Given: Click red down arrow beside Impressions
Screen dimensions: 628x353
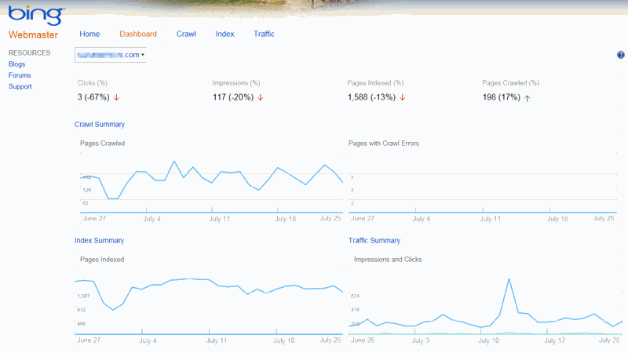Looking at the screenshot, I should (x=261, y=97).
